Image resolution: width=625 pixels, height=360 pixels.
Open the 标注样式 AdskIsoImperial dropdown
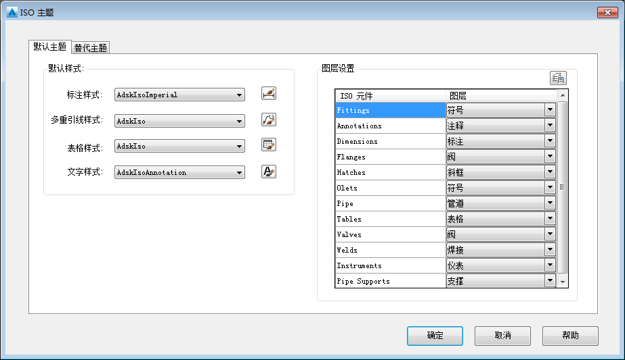click(179, 95)
